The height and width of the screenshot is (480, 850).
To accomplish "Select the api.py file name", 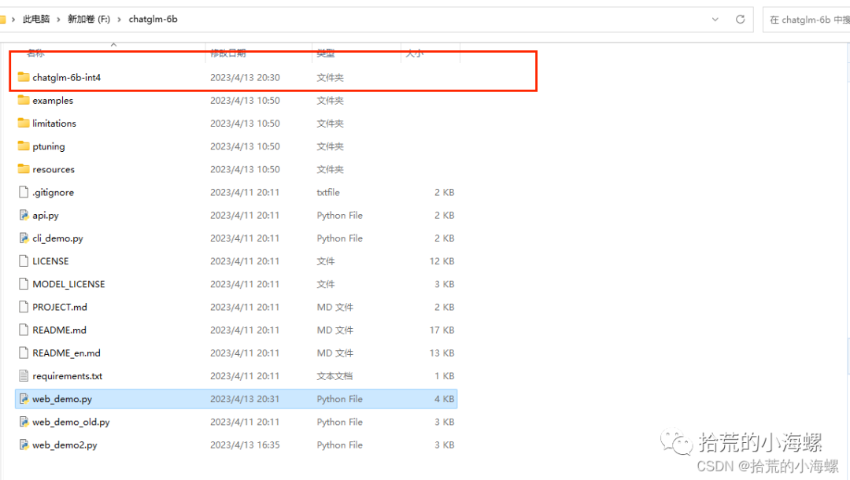I will pos(46,215).
